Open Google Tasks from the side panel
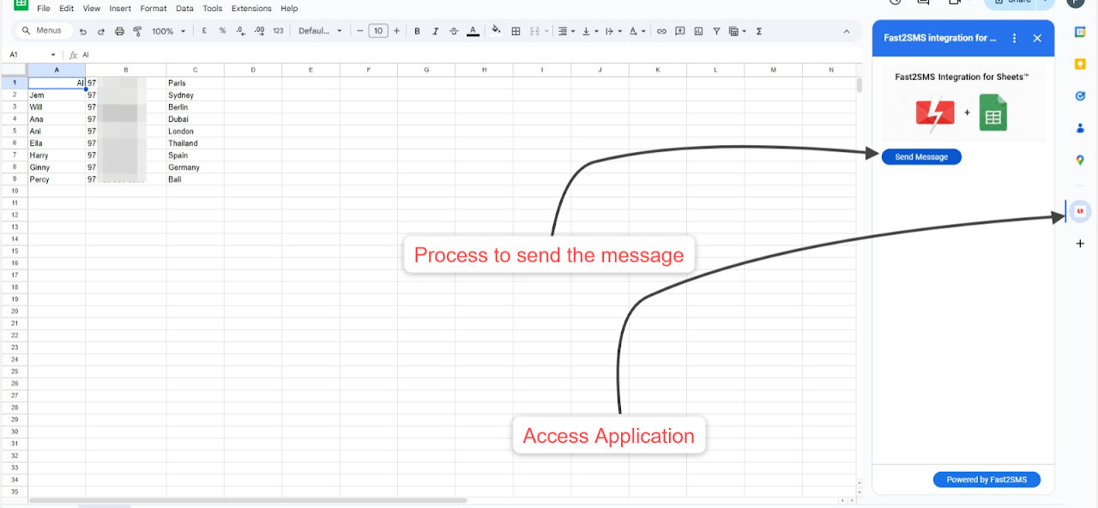This screenshot has height=508, width=1098. tap(1080, 96)
